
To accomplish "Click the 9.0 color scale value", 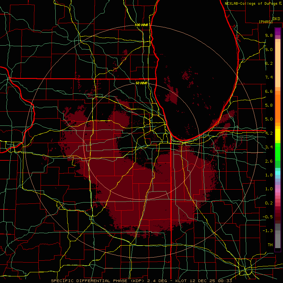I will (269, 49).
